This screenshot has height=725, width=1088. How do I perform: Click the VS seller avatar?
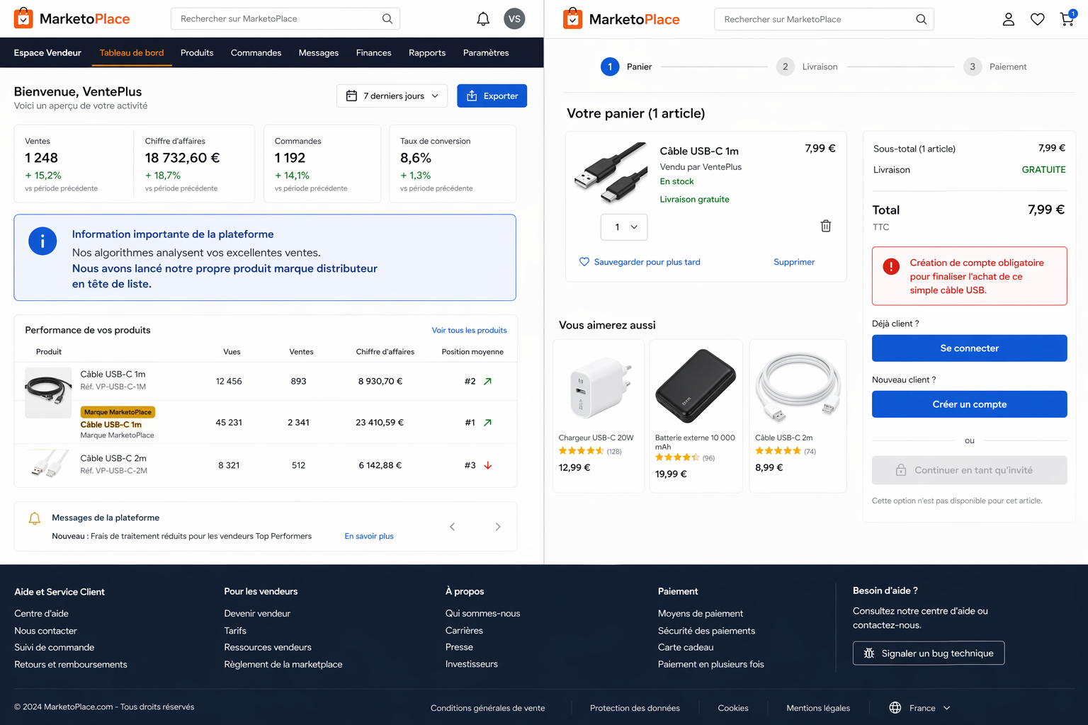(514, 19)
